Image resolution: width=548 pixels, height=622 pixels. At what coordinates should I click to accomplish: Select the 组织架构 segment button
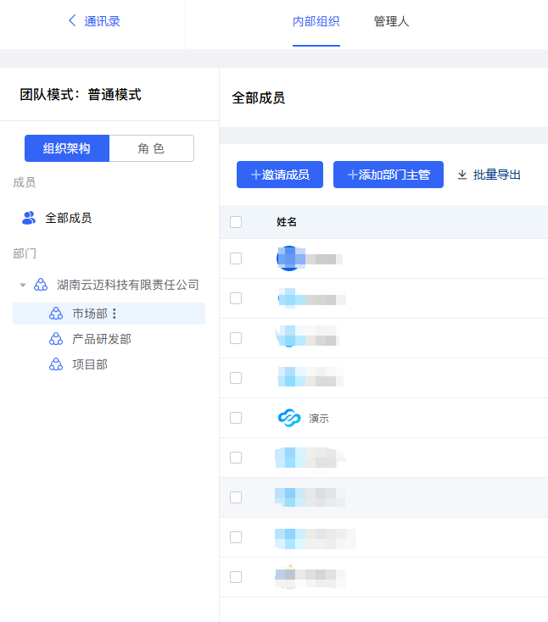pyautogui.click(x=67, y=148)
